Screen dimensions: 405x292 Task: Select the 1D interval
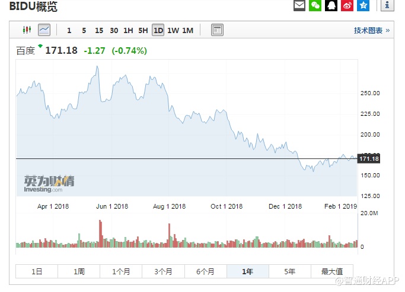pos(158,30)
